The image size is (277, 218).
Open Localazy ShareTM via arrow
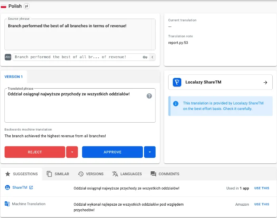265,82
